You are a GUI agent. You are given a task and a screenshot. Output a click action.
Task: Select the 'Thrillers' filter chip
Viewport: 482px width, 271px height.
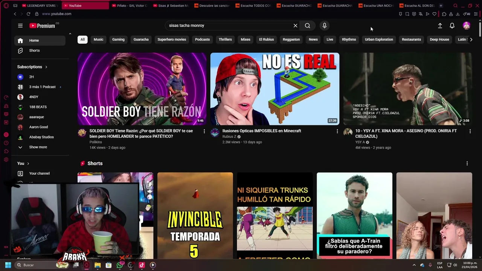point(225,40)
